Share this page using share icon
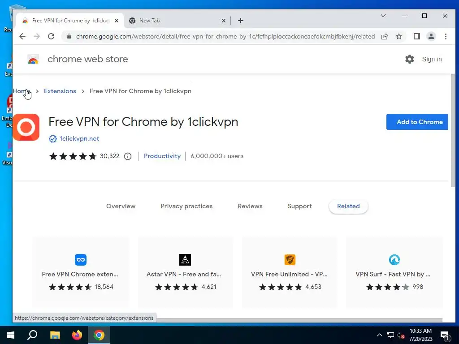459x344 pixels. (384, 36)
